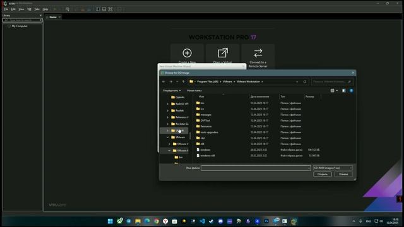Open the Help menu in VMware
This screenshot has height=227, width=404.
pyautogui.click(x=45, y=9)
